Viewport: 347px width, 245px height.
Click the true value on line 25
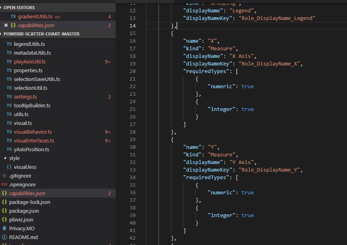tap(247, 109)
